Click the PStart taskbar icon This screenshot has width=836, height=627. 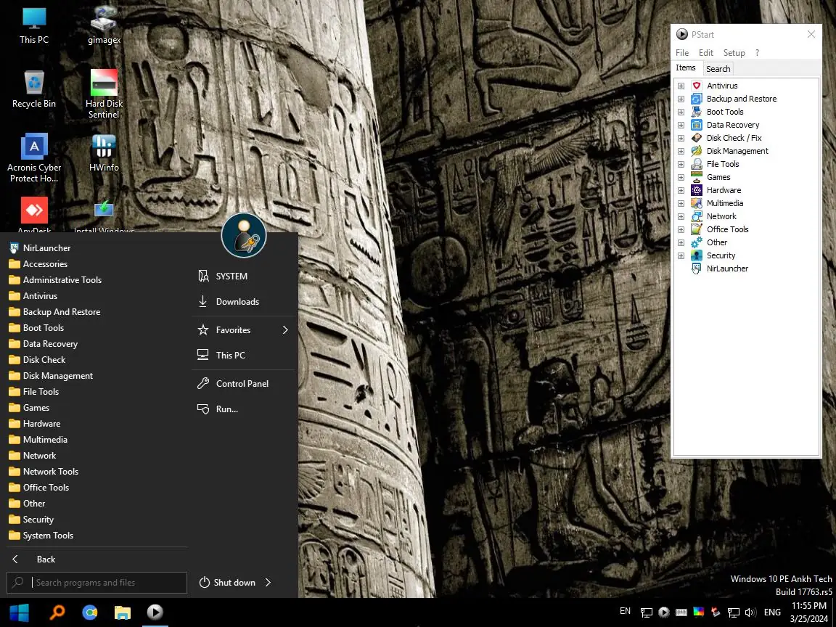tap(155, 612)
